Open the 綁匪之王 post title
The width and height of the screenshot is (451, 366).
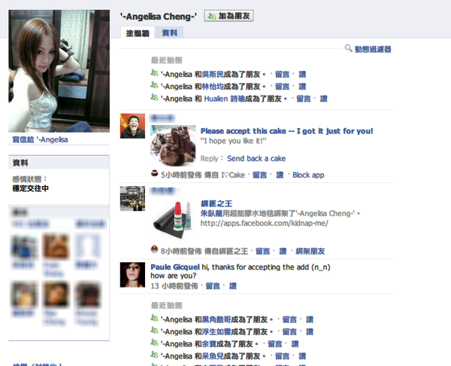[216, 203]
